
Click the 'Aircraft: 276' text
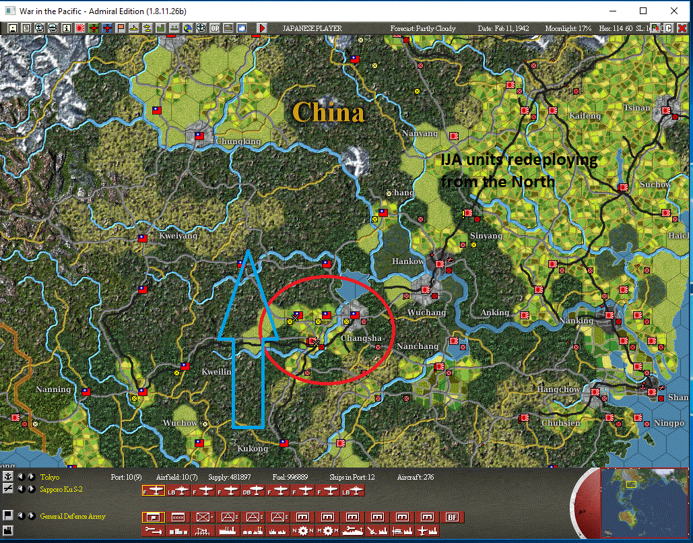point(416,477)
